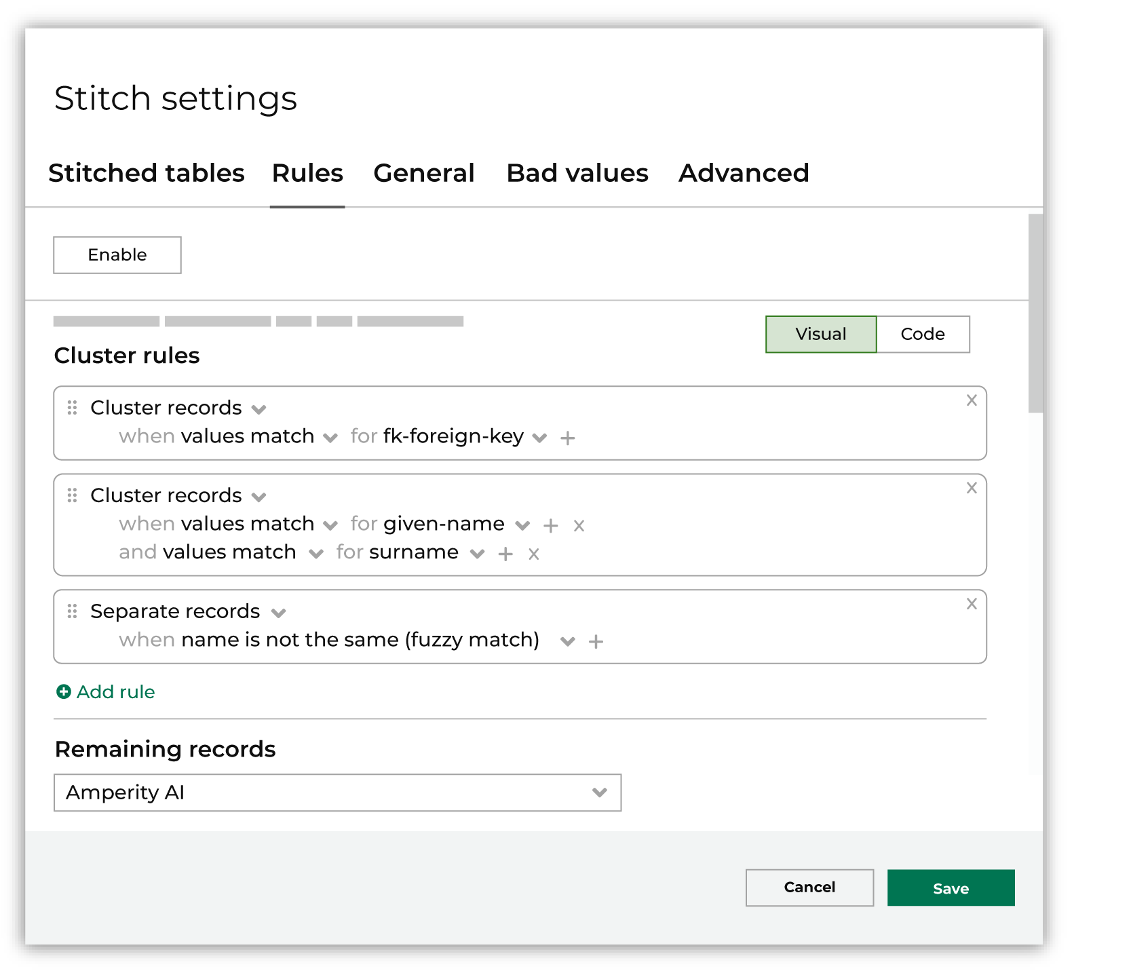Click the vertical scrollbar thumb
Image resolution: width=1131 pixels, height=973 pixels.
tap(1035, 313)
